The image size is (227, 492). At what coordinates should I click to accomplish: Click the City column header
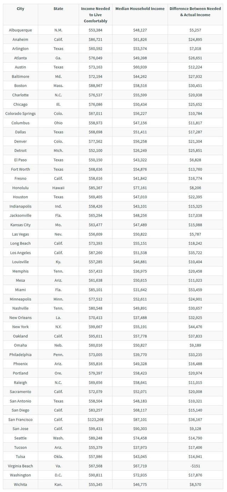click(20, 9)
